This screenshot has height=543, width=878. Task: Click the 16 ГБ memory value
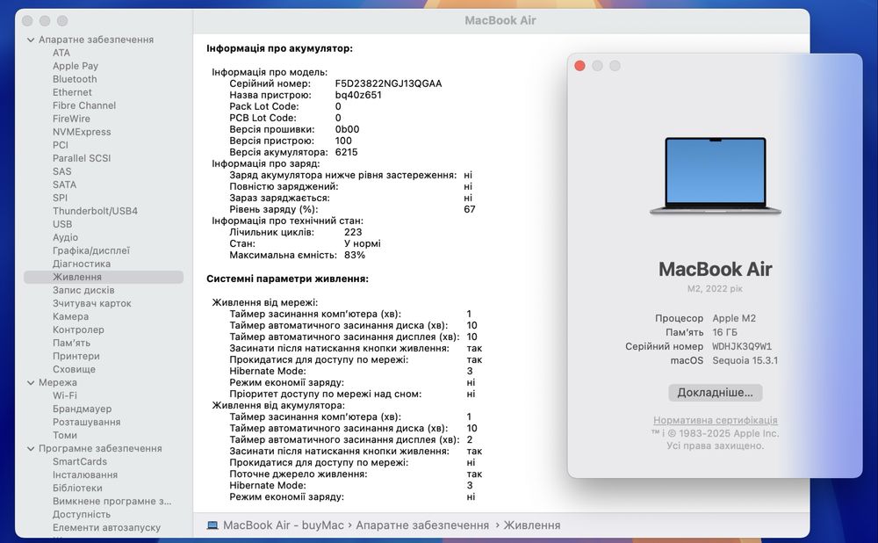[x=724, y=332]
